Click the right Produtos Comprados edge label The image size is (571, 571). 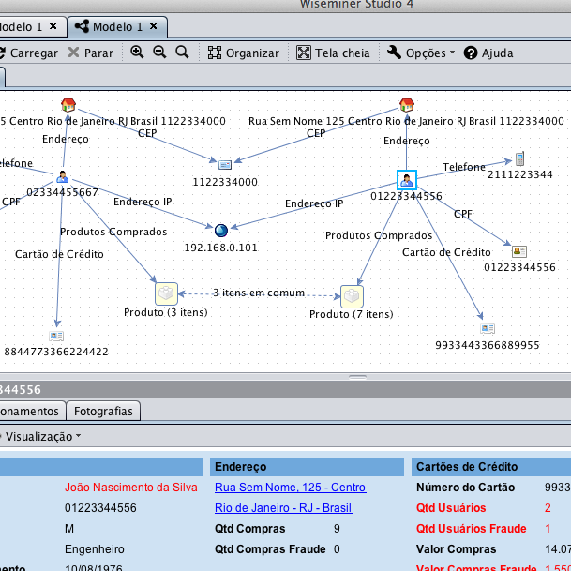[x=379, y=235]
